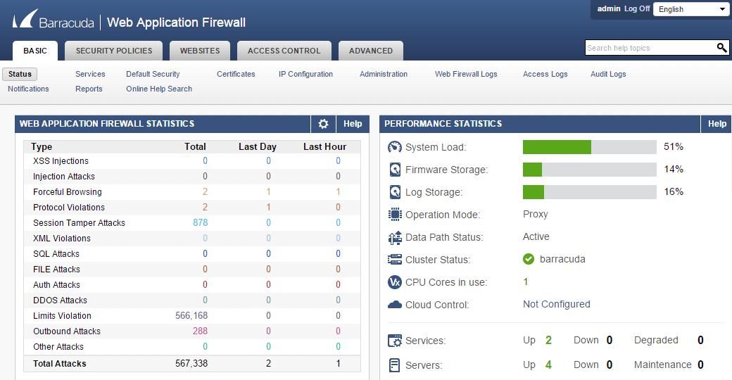Image resolution: width=732 pixels, height=380 pixels.
Task: Go to the Certificates page
Action: [236, 74]
